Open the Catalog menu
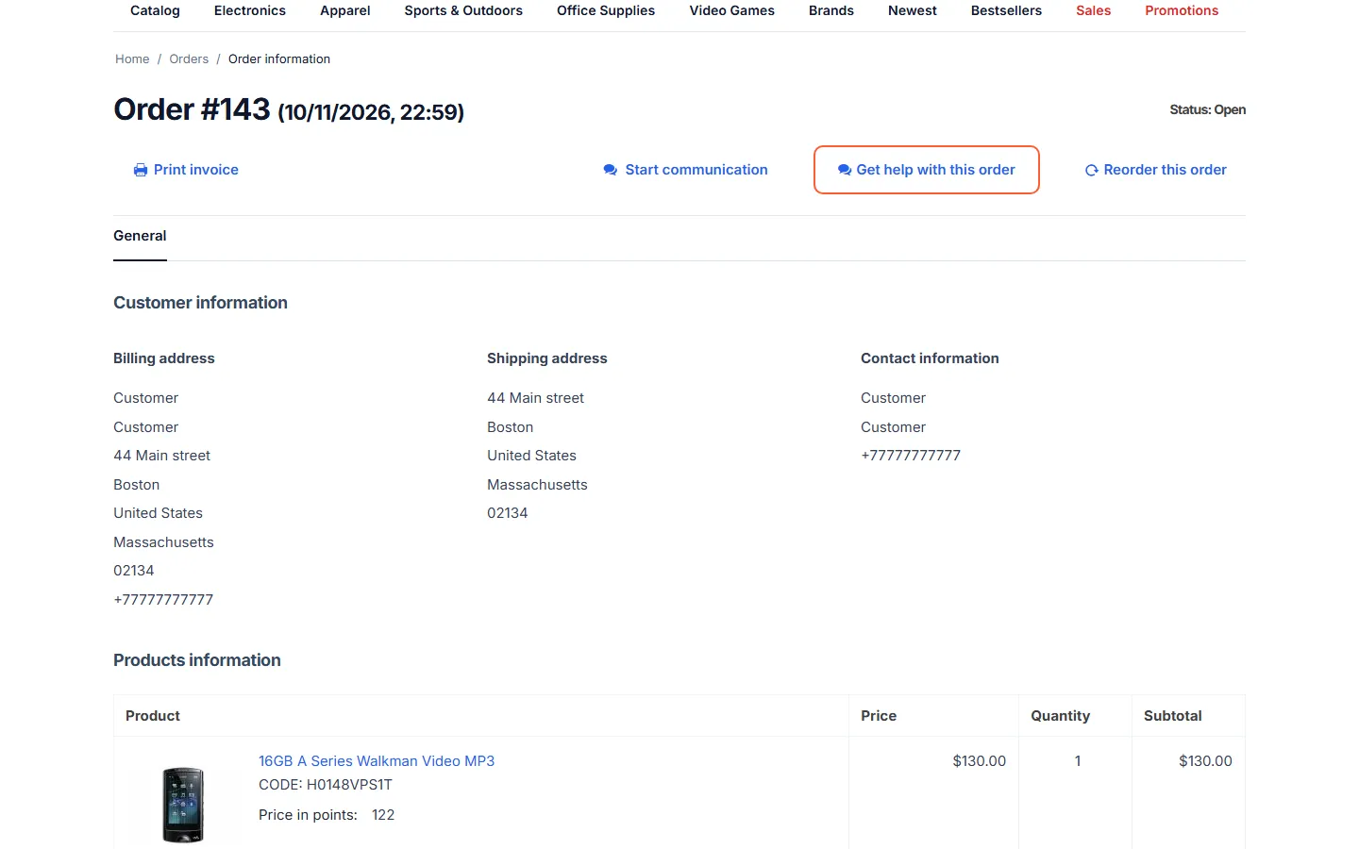Screen dimensions: 1359x849 pos(155,10)
